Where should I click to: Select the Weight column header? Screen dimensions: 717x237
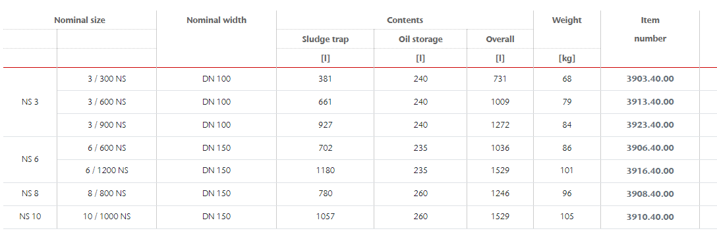coord(567,20)
